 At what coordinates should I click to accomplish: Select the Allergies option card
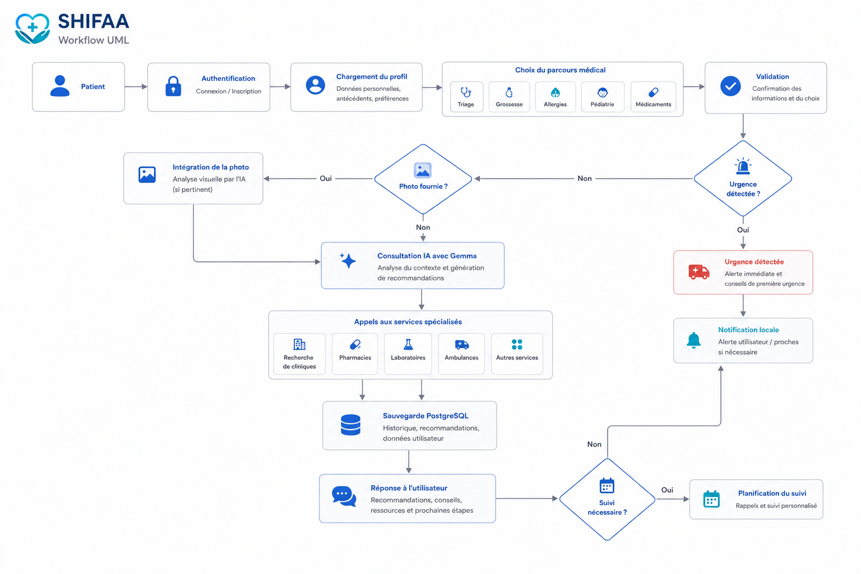(556, 96)
